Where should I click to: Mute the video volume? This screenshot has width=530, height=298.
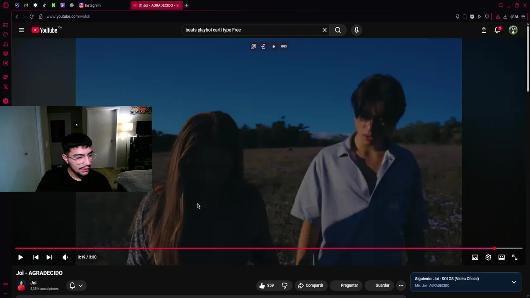(x=65, y=257)
